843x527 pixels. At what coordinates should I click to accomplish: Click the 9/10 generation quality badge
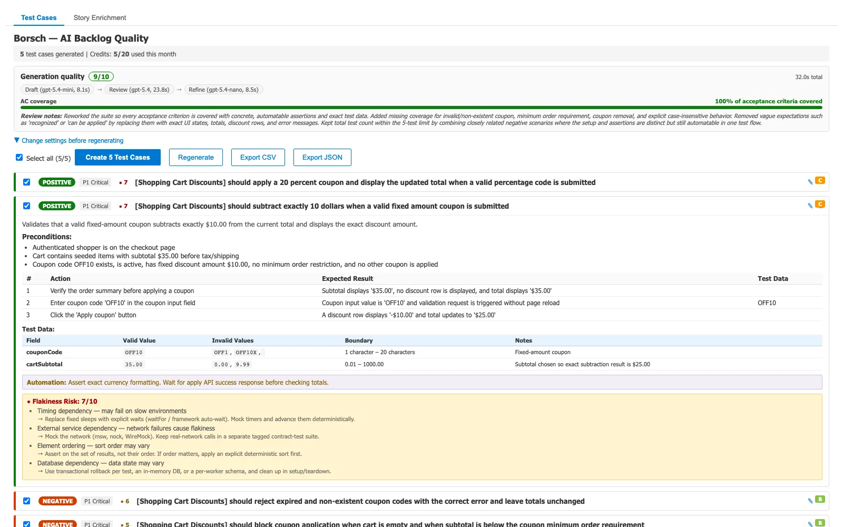point(101,76)
